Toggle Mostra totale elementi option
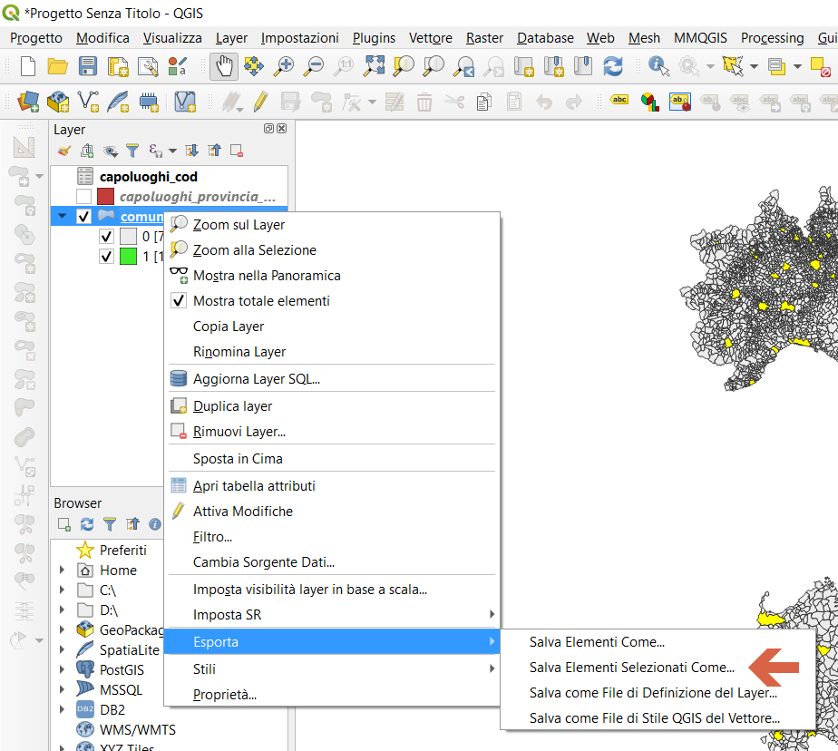The image size is (838, 751). 261,301
